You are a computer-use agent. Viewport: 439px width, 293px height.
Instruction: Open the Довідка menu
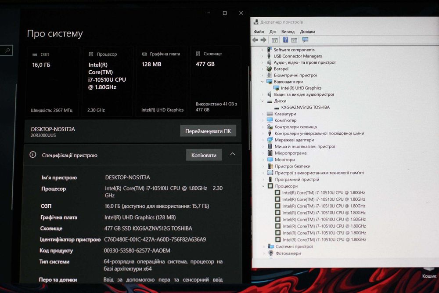(307, 32)
